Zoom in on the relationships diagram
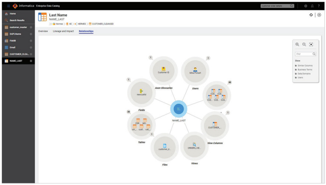The image size is (326, 185). pyautogui.click(x=297, y=44)
